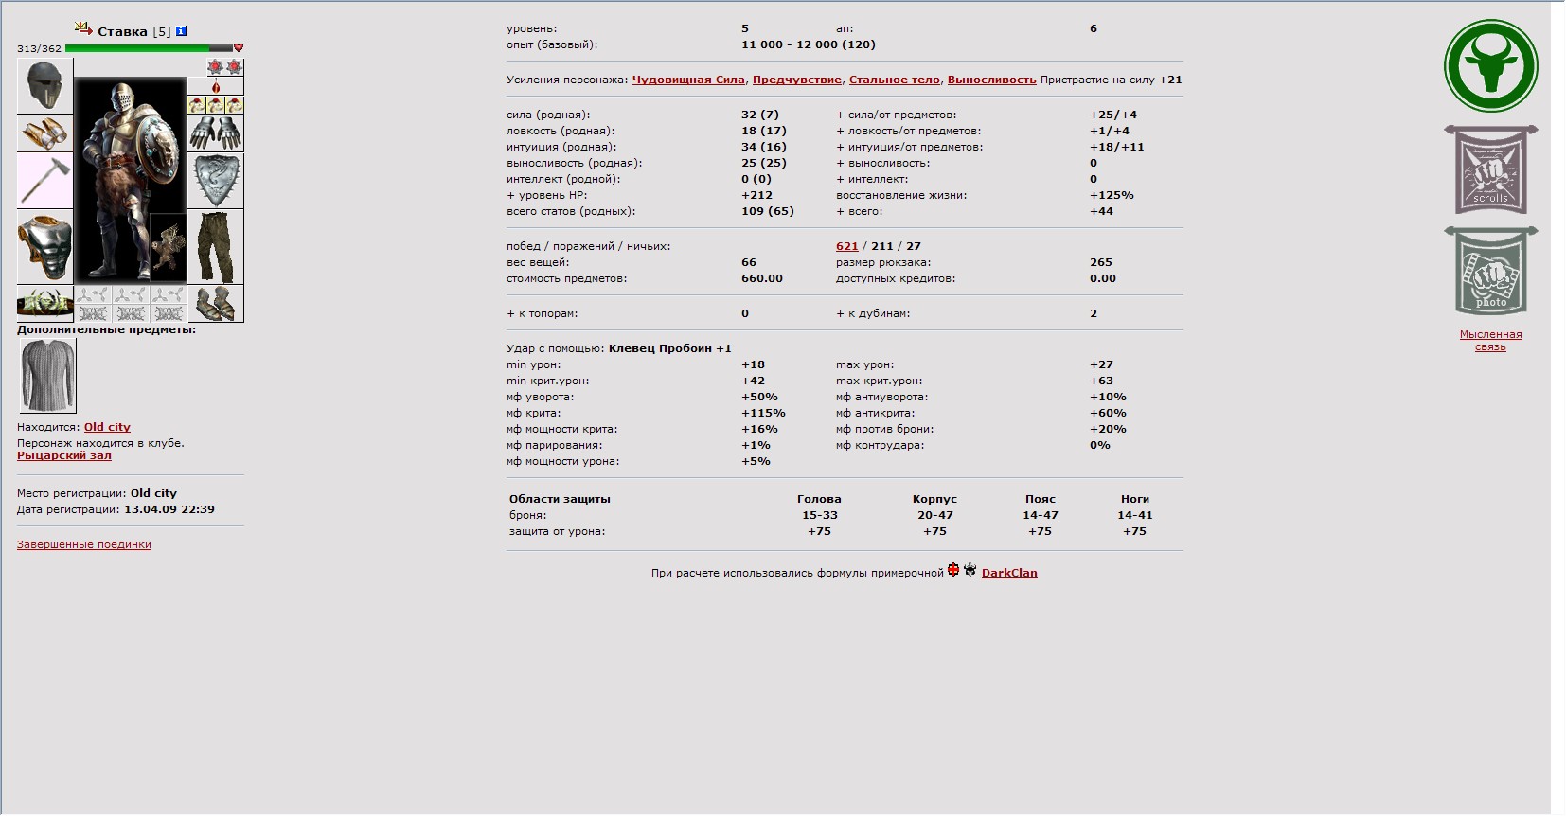
Task: Click the Пристрастие на силу +21 text
Action: pyautogui.click(x=1111, y=80)
